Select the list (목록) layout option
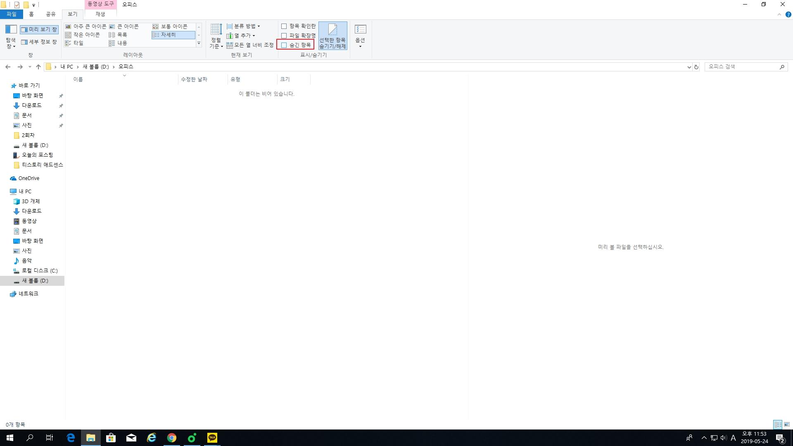793x446 pixels. pos(118,35)
